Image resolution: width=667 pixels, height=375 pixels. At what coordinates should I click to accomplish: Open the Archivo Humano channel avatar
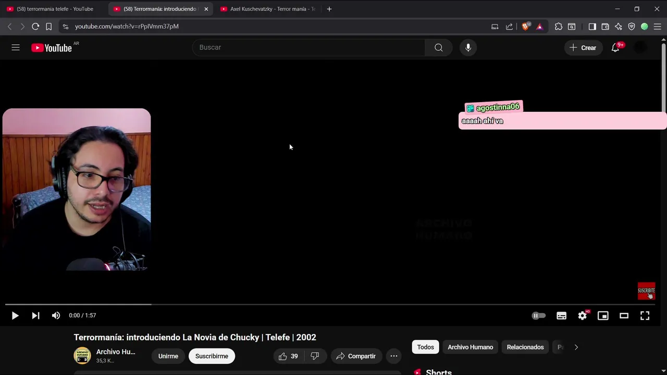[x=82, y=356]
